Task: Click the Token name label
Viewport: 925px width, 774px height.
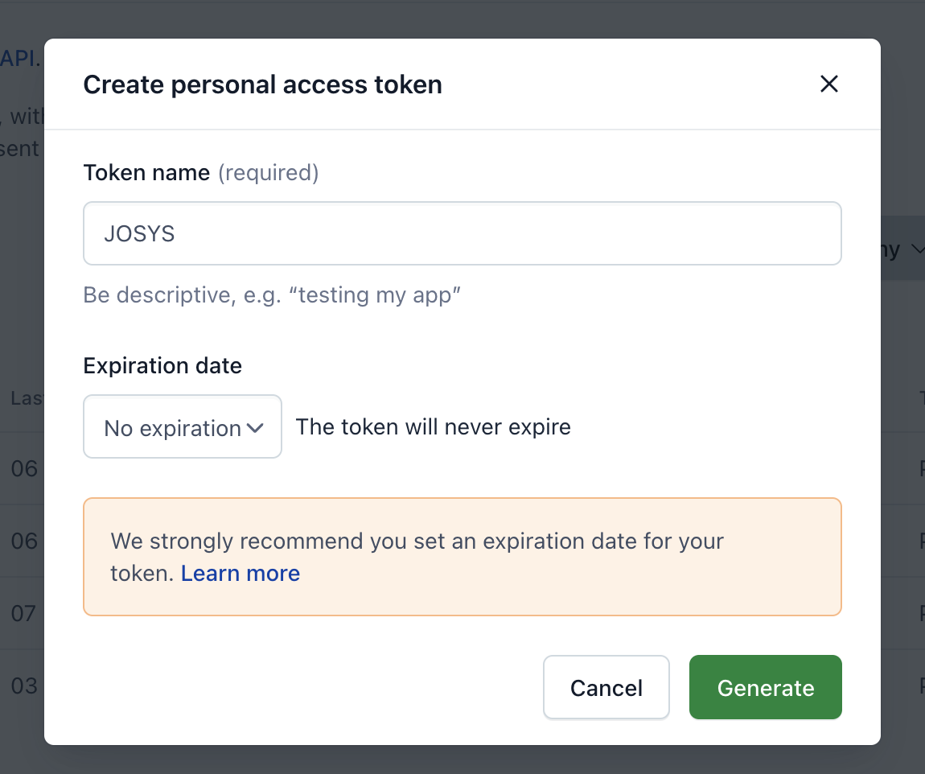Action: 146,172
